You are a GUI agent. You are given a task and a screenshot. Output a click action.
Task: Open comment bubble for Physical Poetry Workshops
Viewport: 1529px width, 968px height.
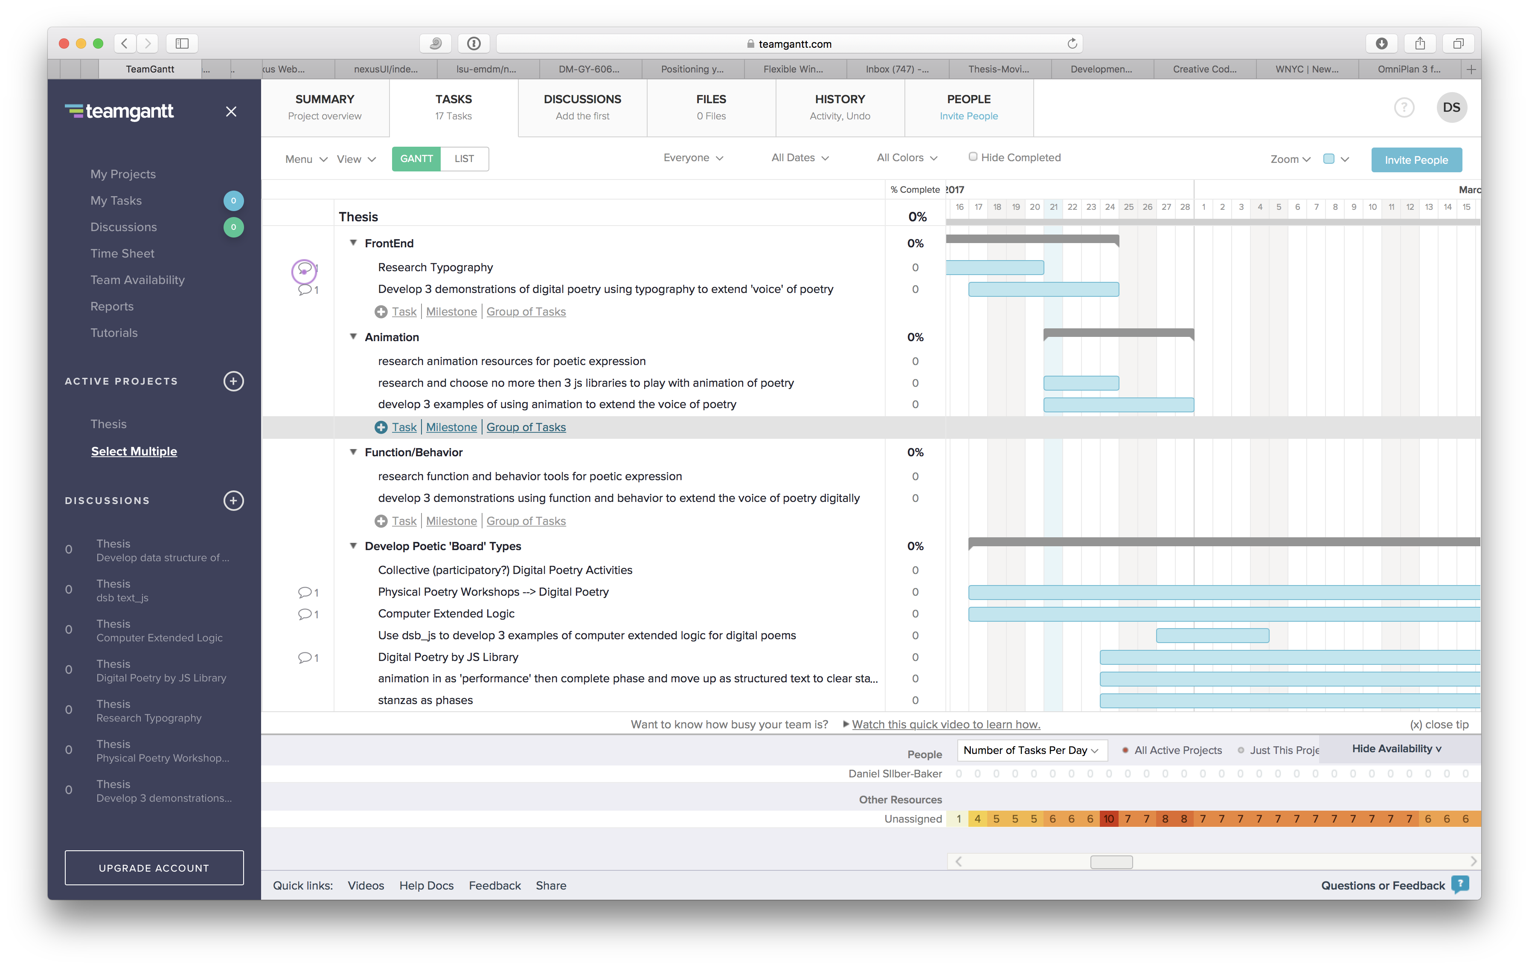pos(308,592)
